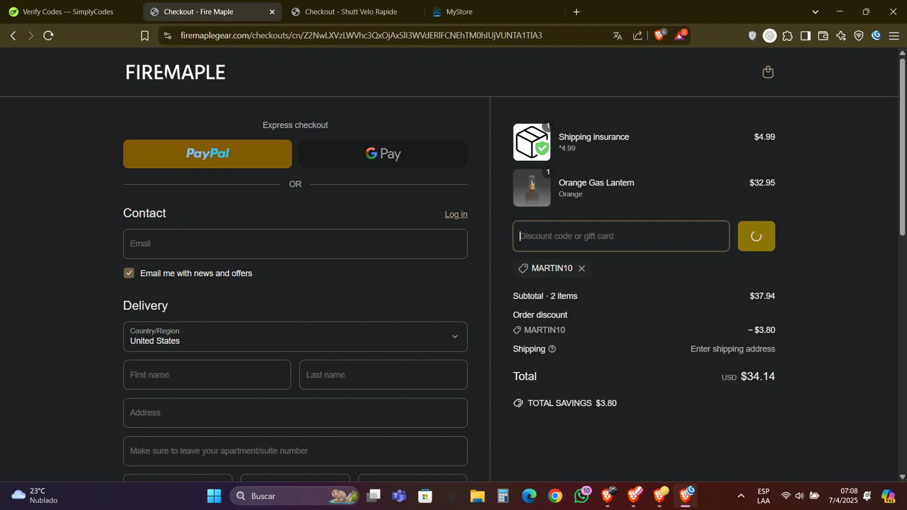907x510 pixels.
Task: Switch to the MyStore tab
Action: [x=459, y=11]
